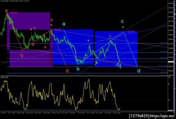
Task: Click the RSI scale value 100
Action: 169,77
